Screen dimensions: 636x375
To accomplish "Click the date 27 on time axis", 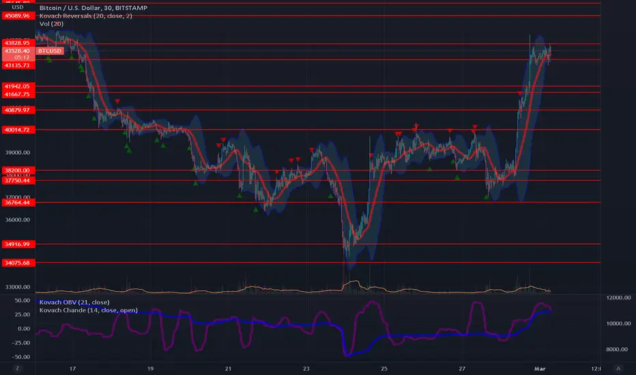I will [462, 368].
